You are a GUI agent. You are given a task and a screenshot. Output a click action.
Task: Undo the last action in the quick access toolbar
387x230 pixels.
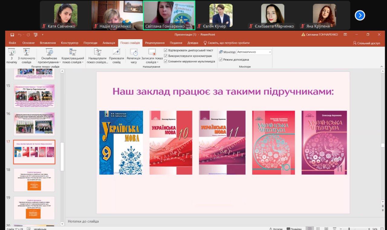[x=20, y=35]
